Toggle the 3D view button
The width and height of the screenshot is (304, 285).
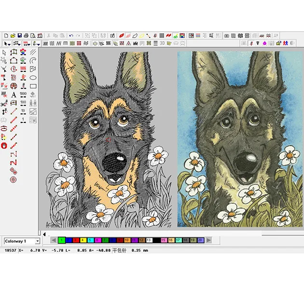point(163,43)
